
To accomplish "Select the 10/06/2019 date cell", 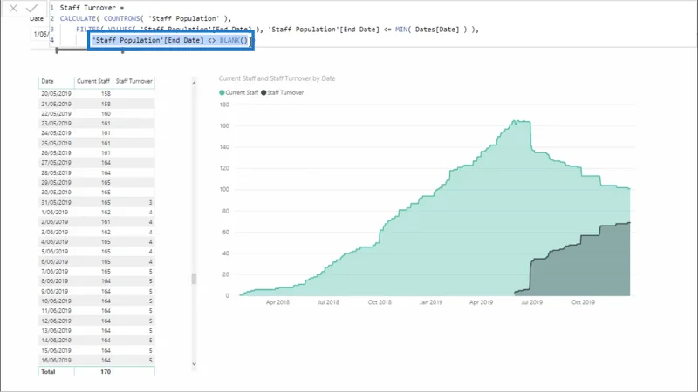I will [x=56, y=301].
